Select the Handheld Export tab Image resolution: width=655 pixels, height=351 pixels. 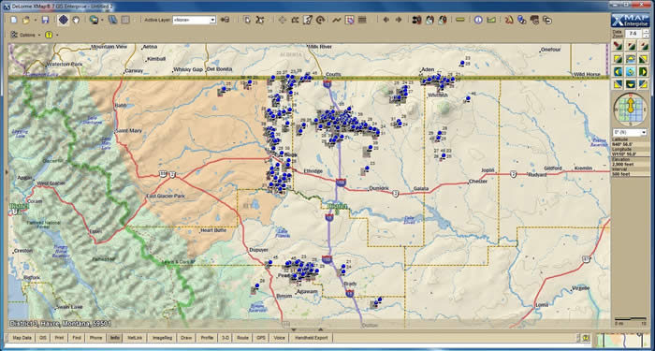pos(312,337)
